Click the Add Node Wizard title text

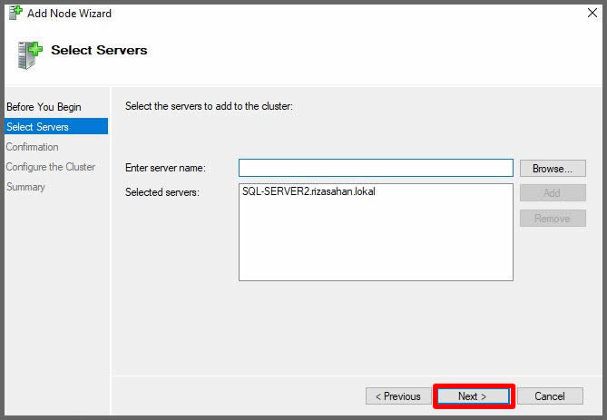72,14
